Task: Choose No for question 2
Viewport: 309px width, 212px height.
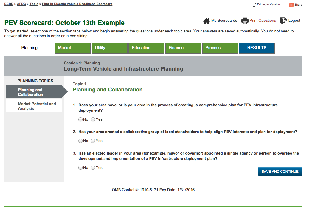Action: (x=80, y=141)
